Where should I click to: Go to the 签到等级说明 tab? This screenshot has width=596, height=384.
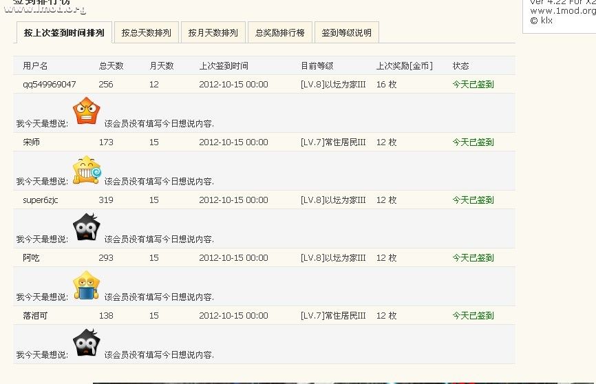coord(346,32)
